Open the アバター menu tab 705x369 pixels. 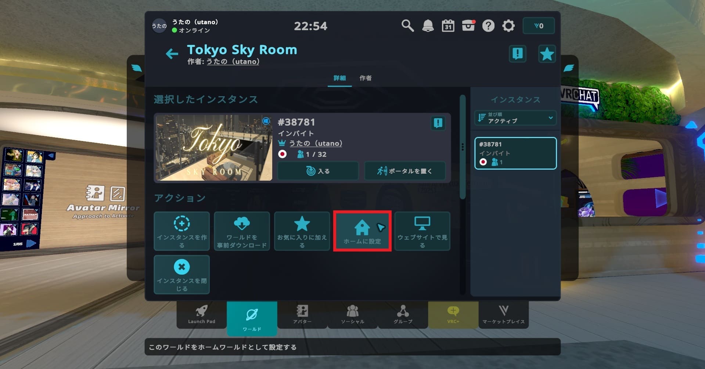click(302, 314)
